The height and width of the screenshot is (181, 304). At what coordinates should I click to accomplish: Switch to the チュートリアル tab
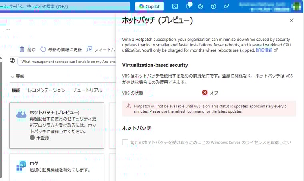pyautogui.click(x=88, y=90)
